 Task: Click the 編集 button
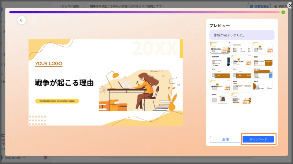(x=226, y=139)
